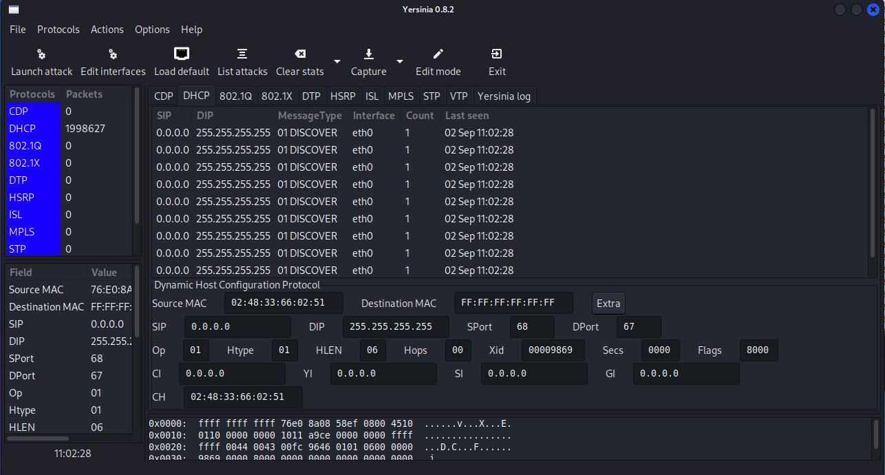Click the DPort input field
The image size is (885, 475).
(x=639, y=327)
